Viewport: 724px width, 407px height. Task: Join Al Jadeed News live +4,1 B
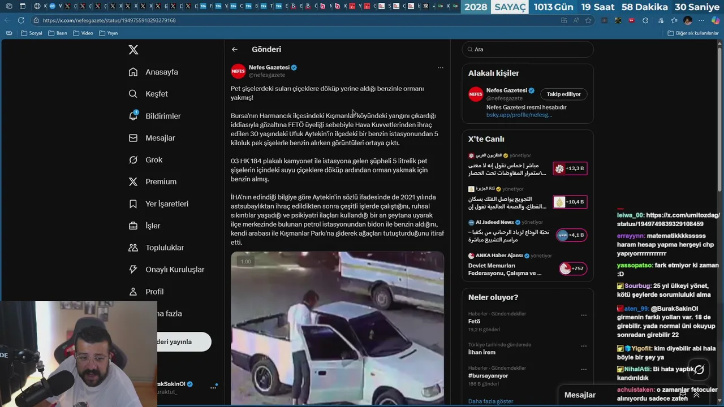click(x=570, y=235)
